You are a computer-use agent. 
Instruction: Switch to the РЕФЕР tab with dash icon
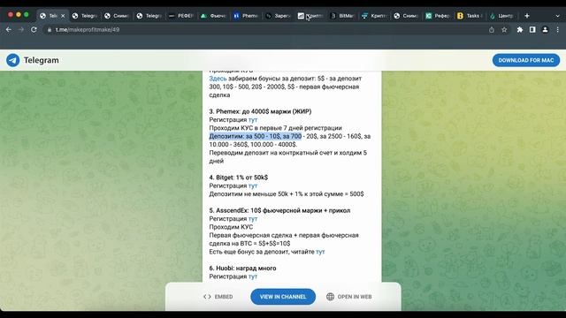pos(181,16)
